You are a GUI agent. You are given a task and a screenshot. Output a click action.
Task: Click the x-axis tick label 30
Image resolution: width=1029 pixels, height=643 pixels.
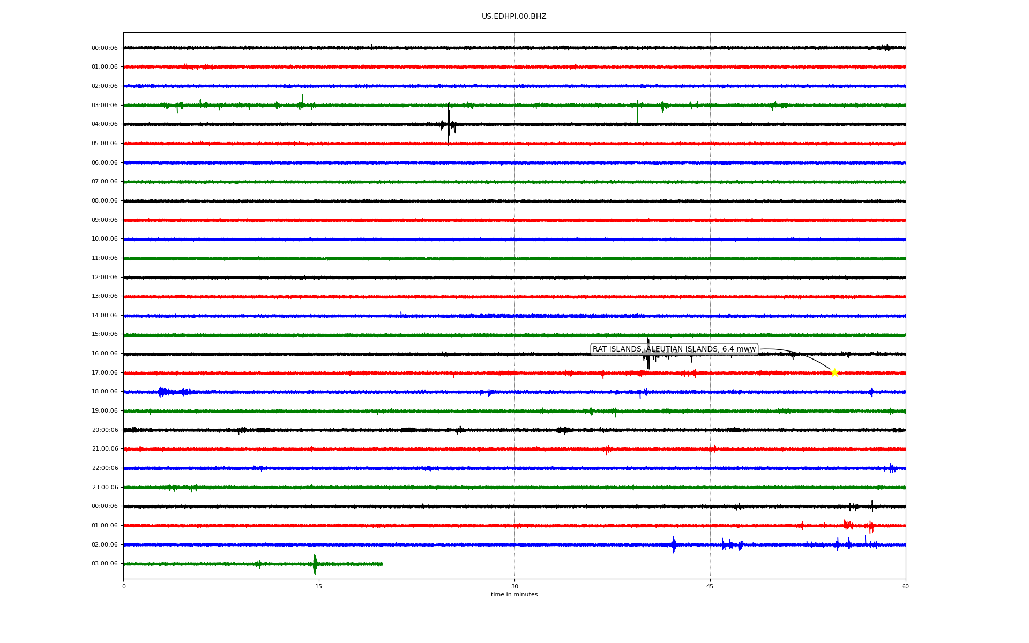[x=514, y=586]
